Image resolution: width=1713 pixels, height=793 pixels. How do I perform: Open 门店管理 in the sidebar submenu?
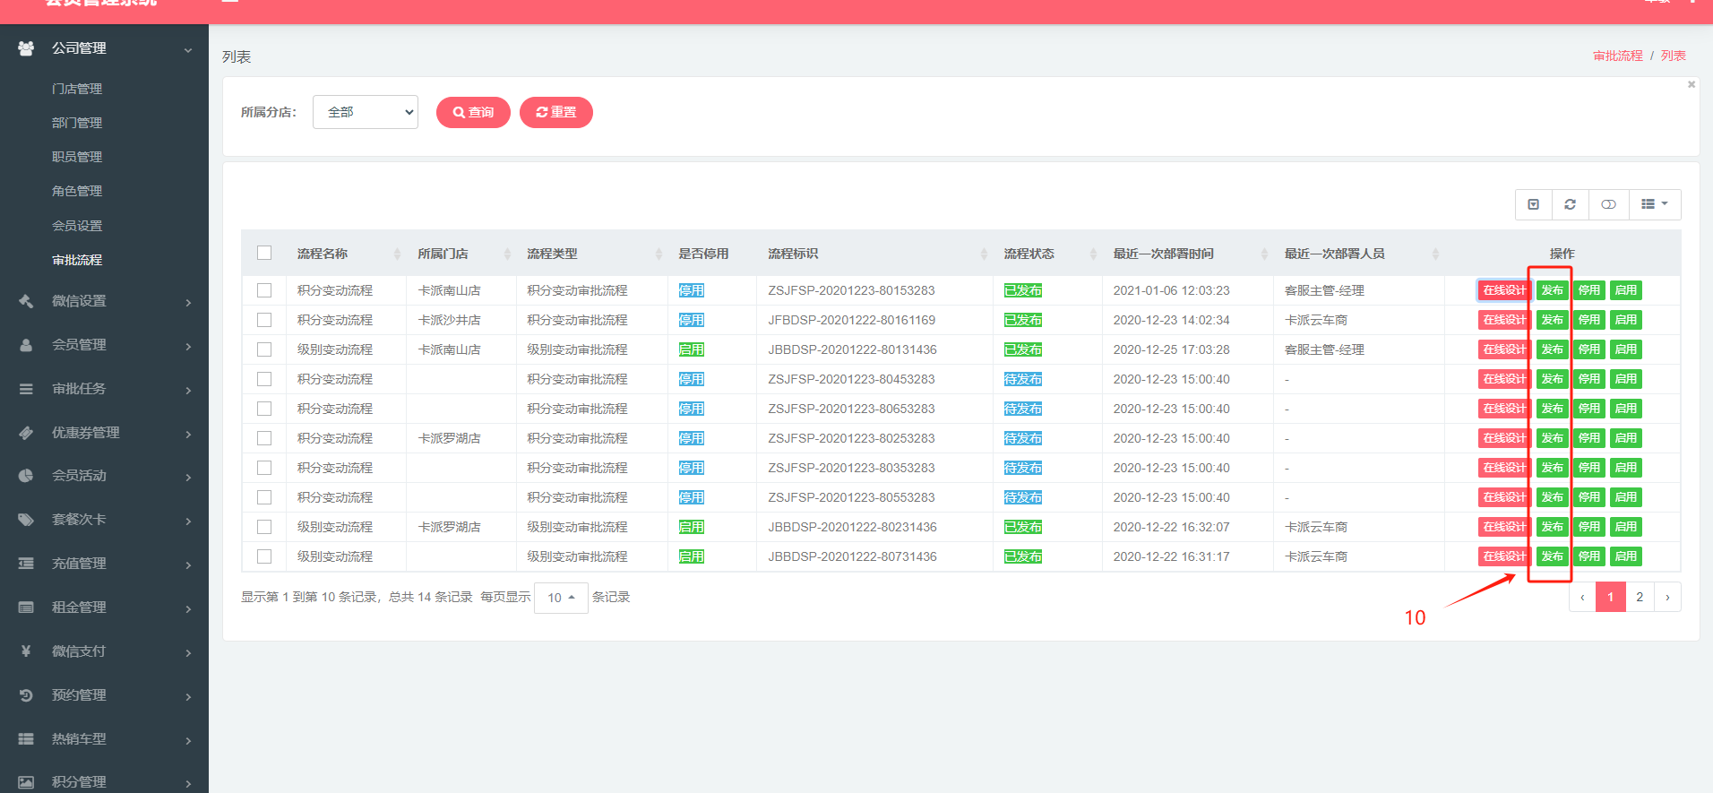click(77, 89)
